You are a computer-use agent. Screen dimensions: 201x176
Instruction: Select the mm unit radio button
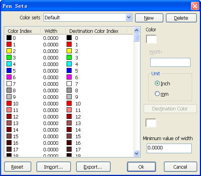[x=157, y=94]
